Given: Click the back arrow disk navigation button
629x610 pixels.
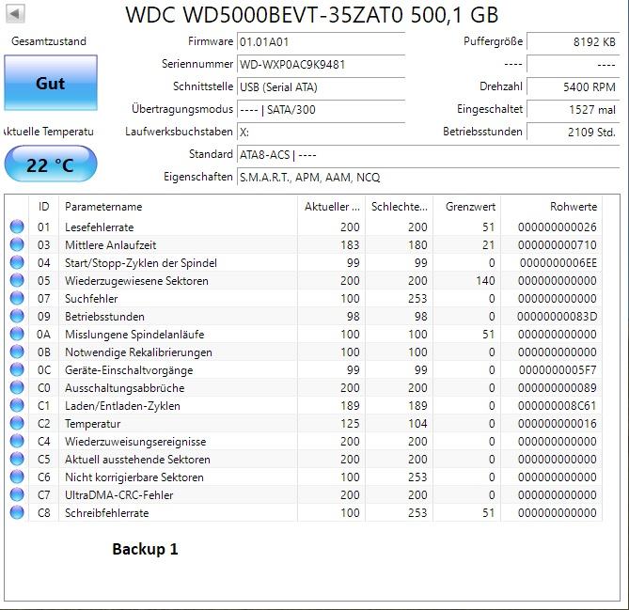Looking at the screenshot, I should [15, 14].
